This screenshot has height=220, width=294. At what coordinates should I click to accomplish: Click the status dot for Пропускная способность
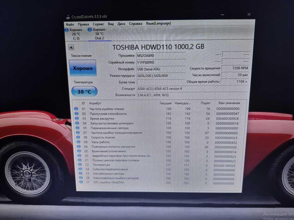[77, 113]
